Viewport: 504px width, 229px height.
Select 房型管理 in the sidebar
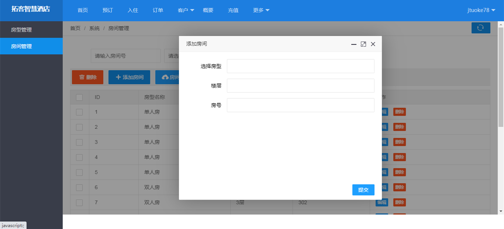pos(31,30)
